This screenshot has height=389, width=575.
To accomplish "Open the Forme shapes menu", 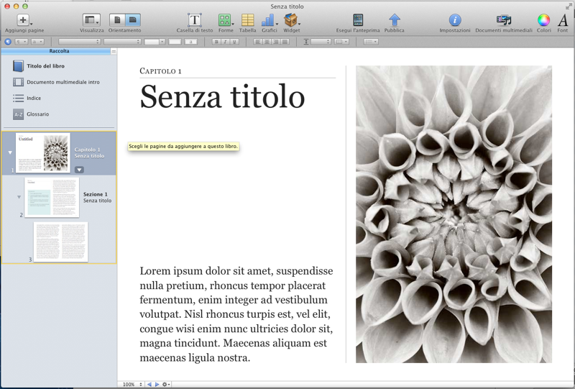I will (x=226, y=20).
